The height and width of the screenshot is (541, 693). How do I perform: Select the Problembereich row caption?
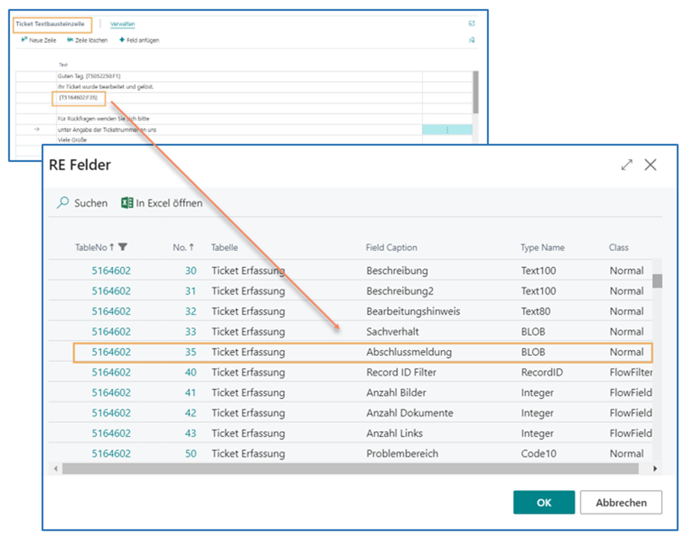[x=402, y=453]
